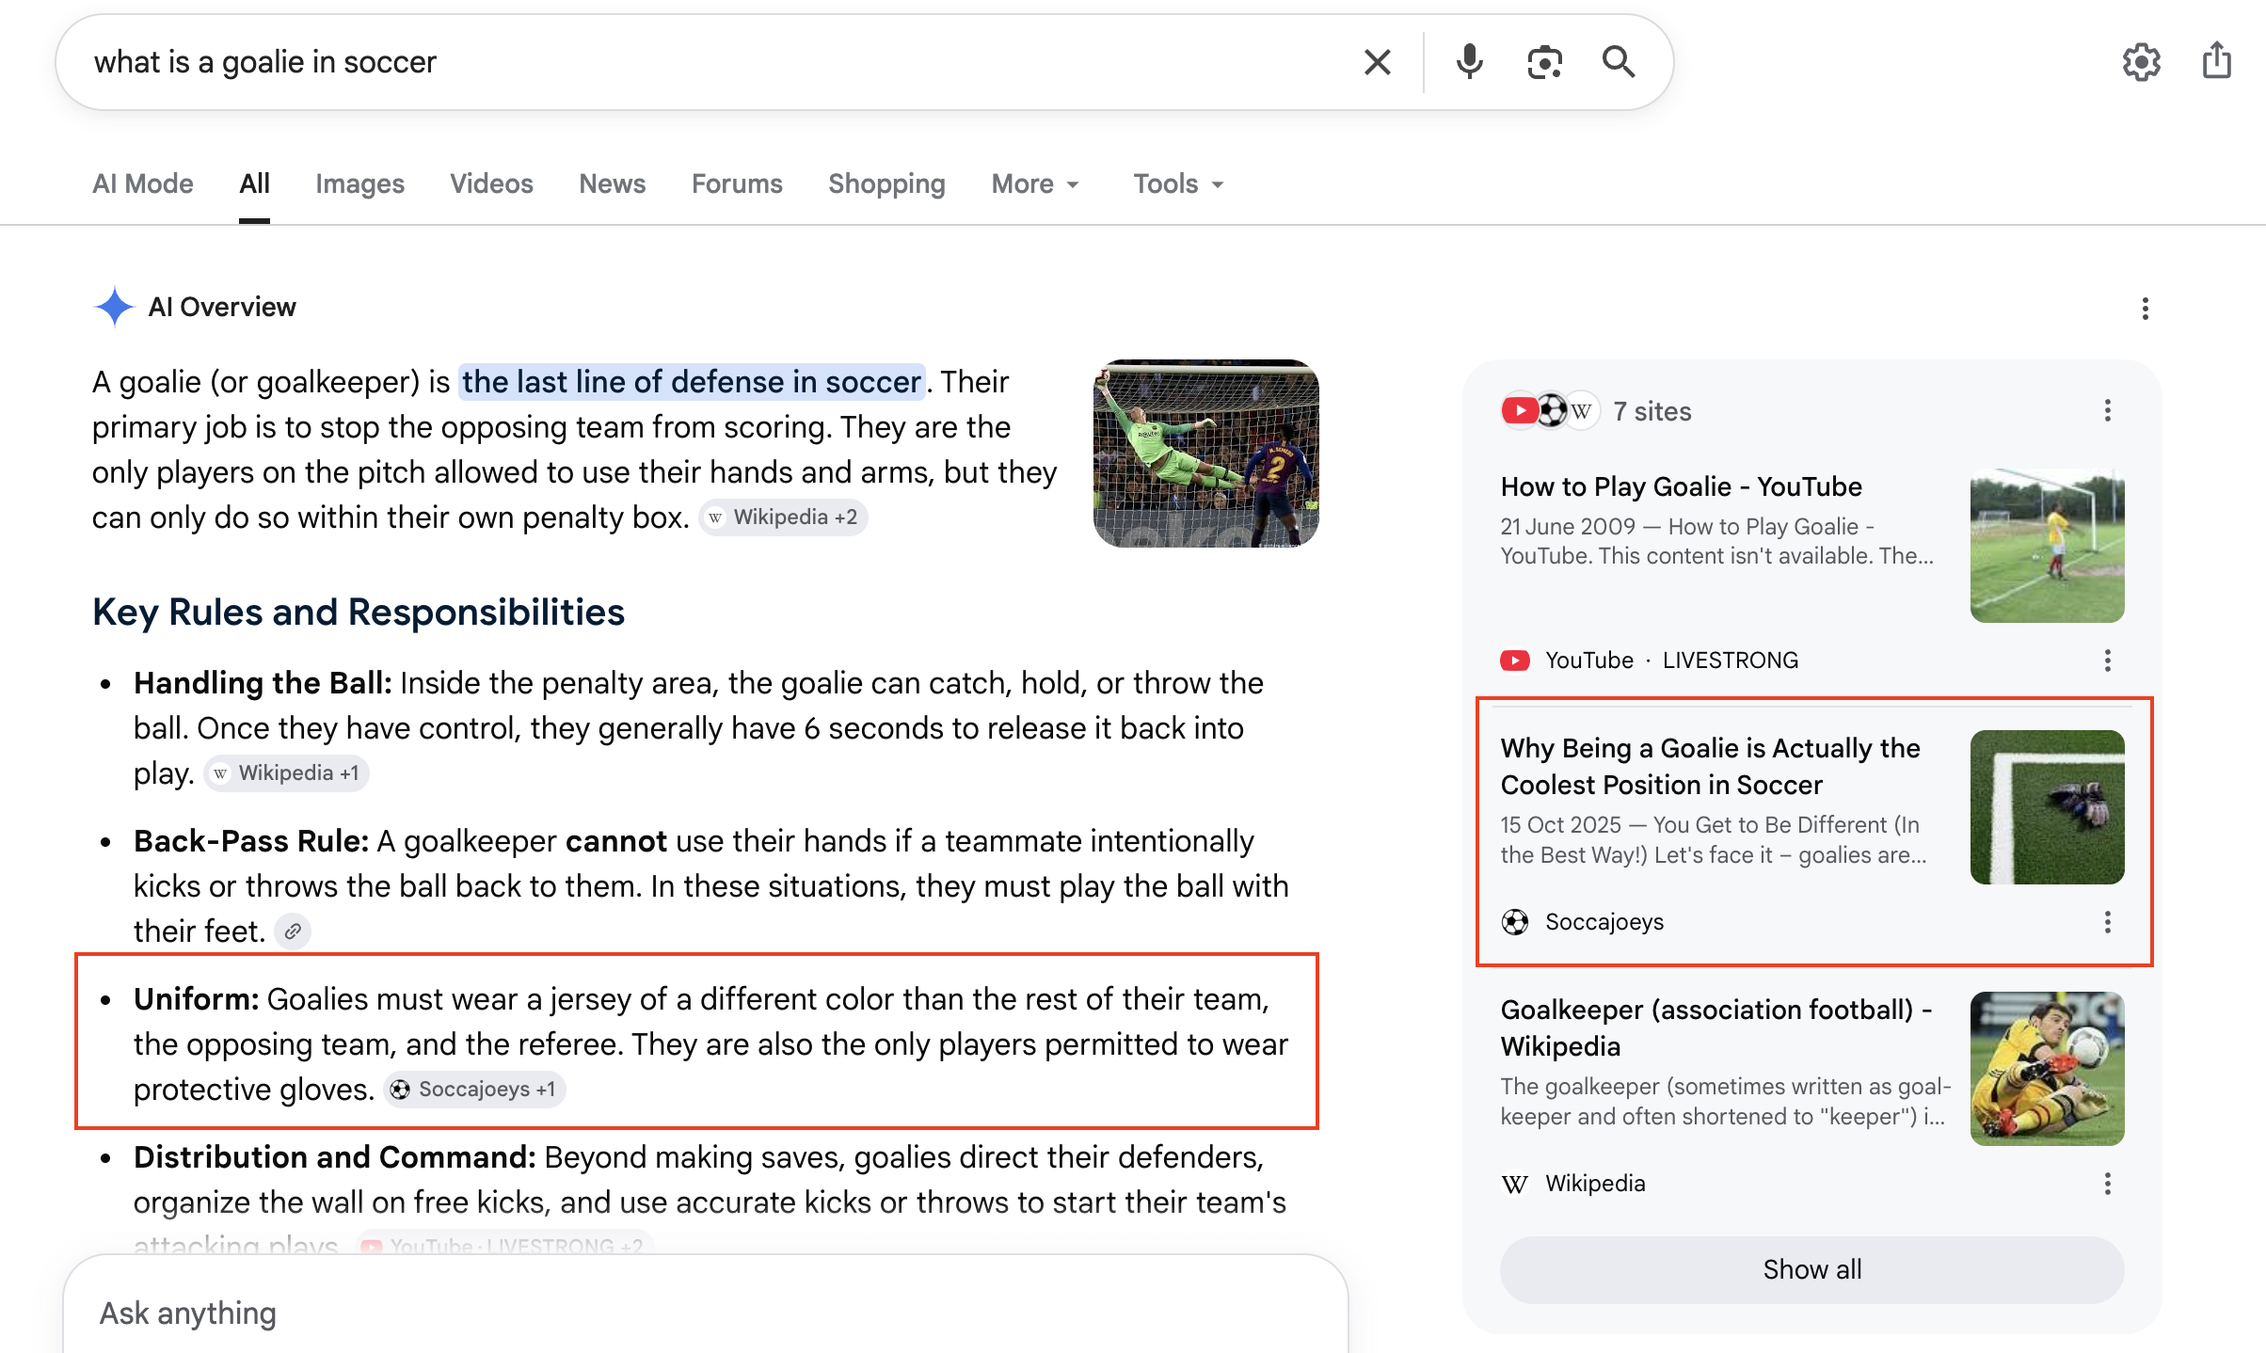Open Google Lens image search icon
2266x1353 pixels.
click(x=1544, y=62)
